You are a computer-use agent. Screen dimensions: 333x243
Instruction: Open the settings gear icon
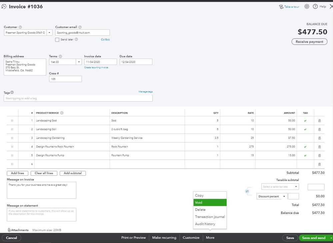307,7
